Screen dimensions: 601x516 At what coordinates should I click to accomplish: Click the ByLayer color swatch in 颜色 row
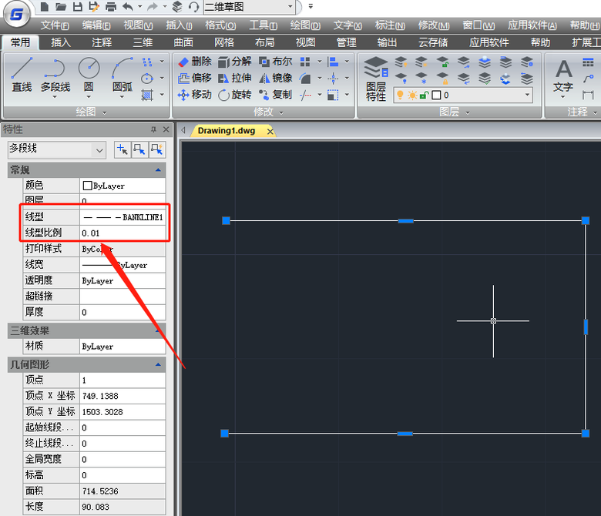click(x=87, y=186)
